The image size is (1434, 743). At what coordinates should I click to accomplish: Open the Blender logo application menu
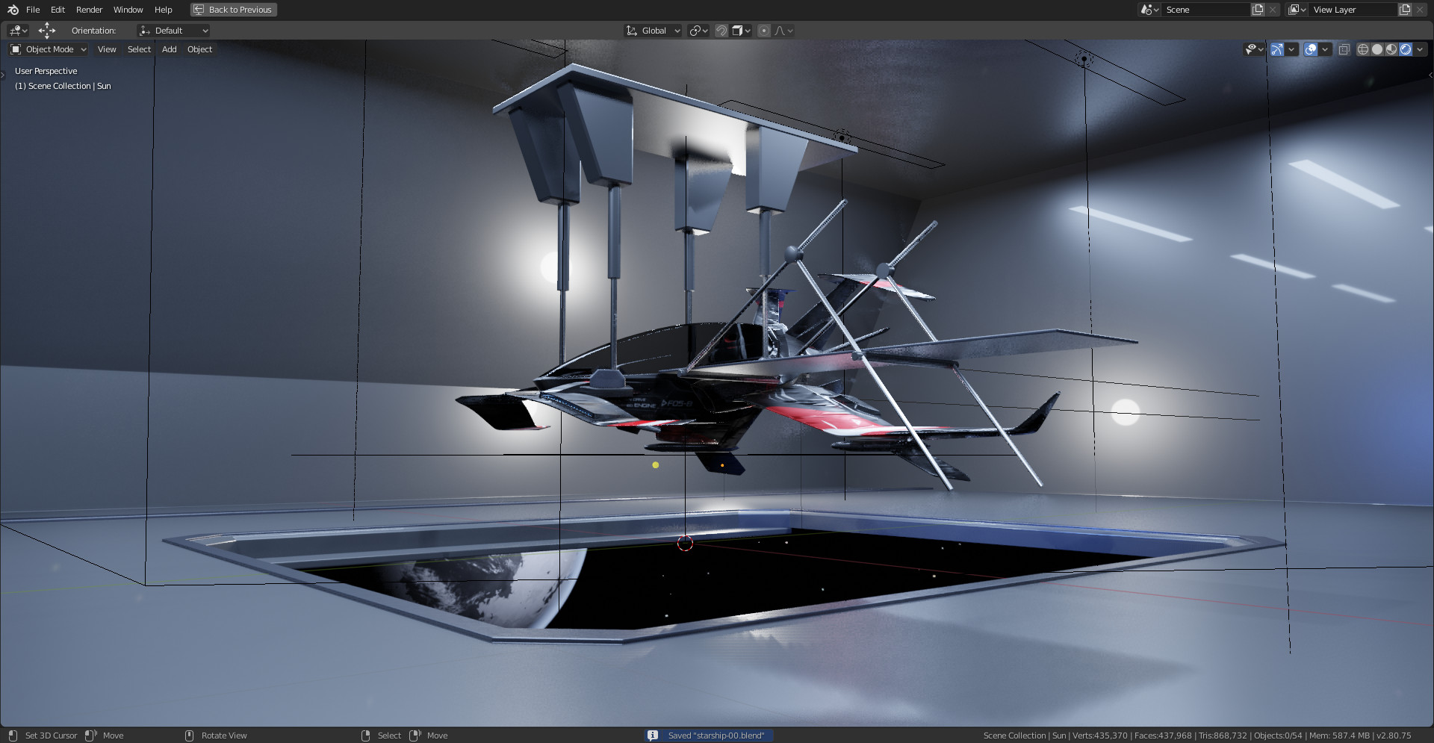[x=13, y=10]
